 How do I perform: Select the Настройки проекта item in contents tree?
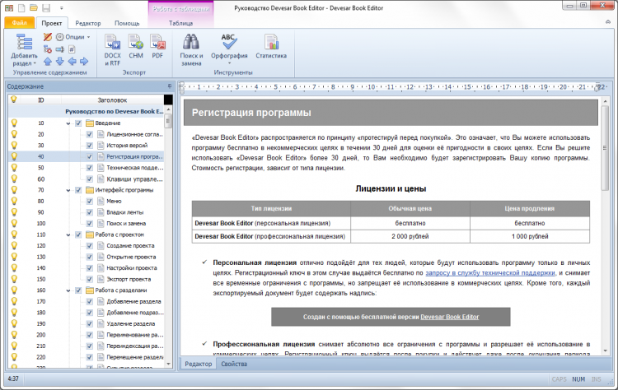130,268
